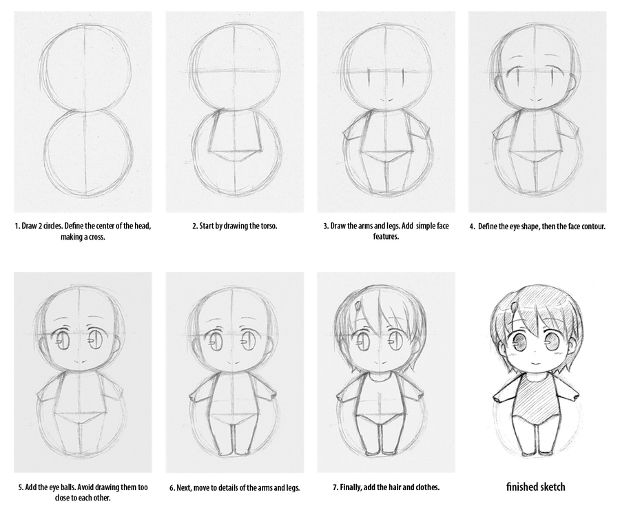Screen dimensions: 620x526
Task: Click 'Finally, add the hair and clothes' caption
Action: (386, 487)
